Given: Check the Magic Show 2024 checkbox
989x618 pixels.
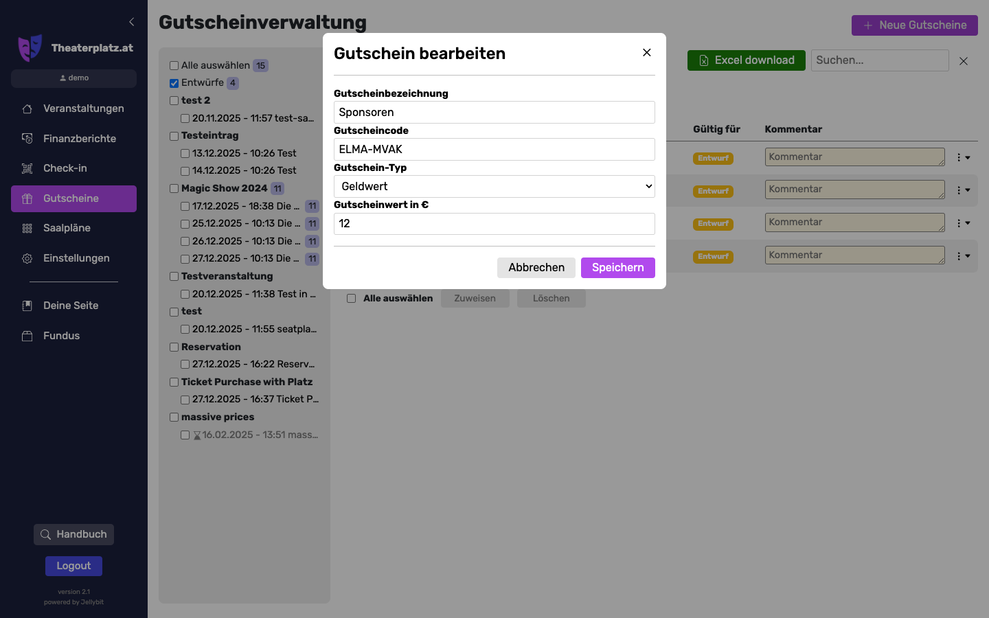Looking at the screenshot, I should point(174,189).
